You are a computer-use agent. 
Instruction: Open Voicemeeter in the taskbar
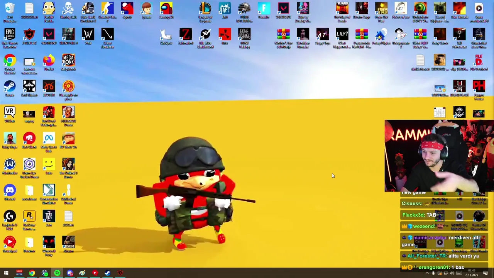tap(19, 273)
